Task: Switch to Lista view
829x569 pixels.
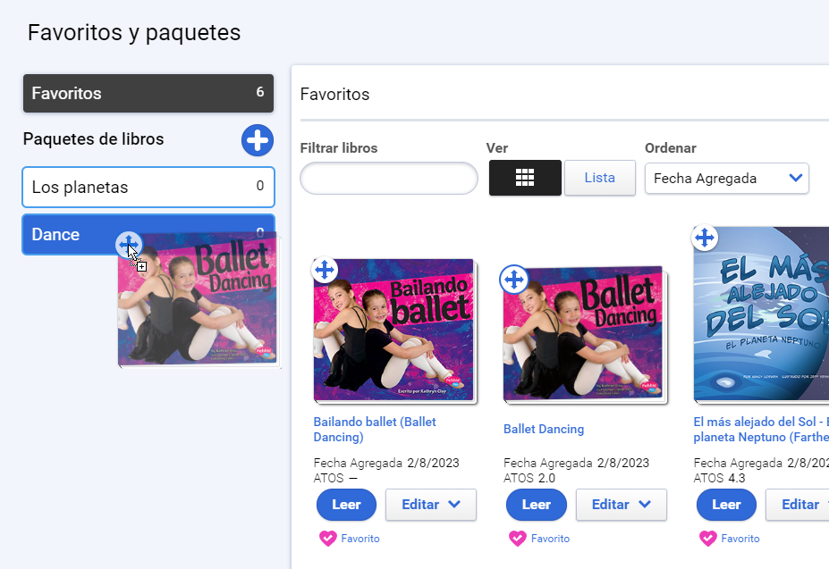Action: (599, 178)
